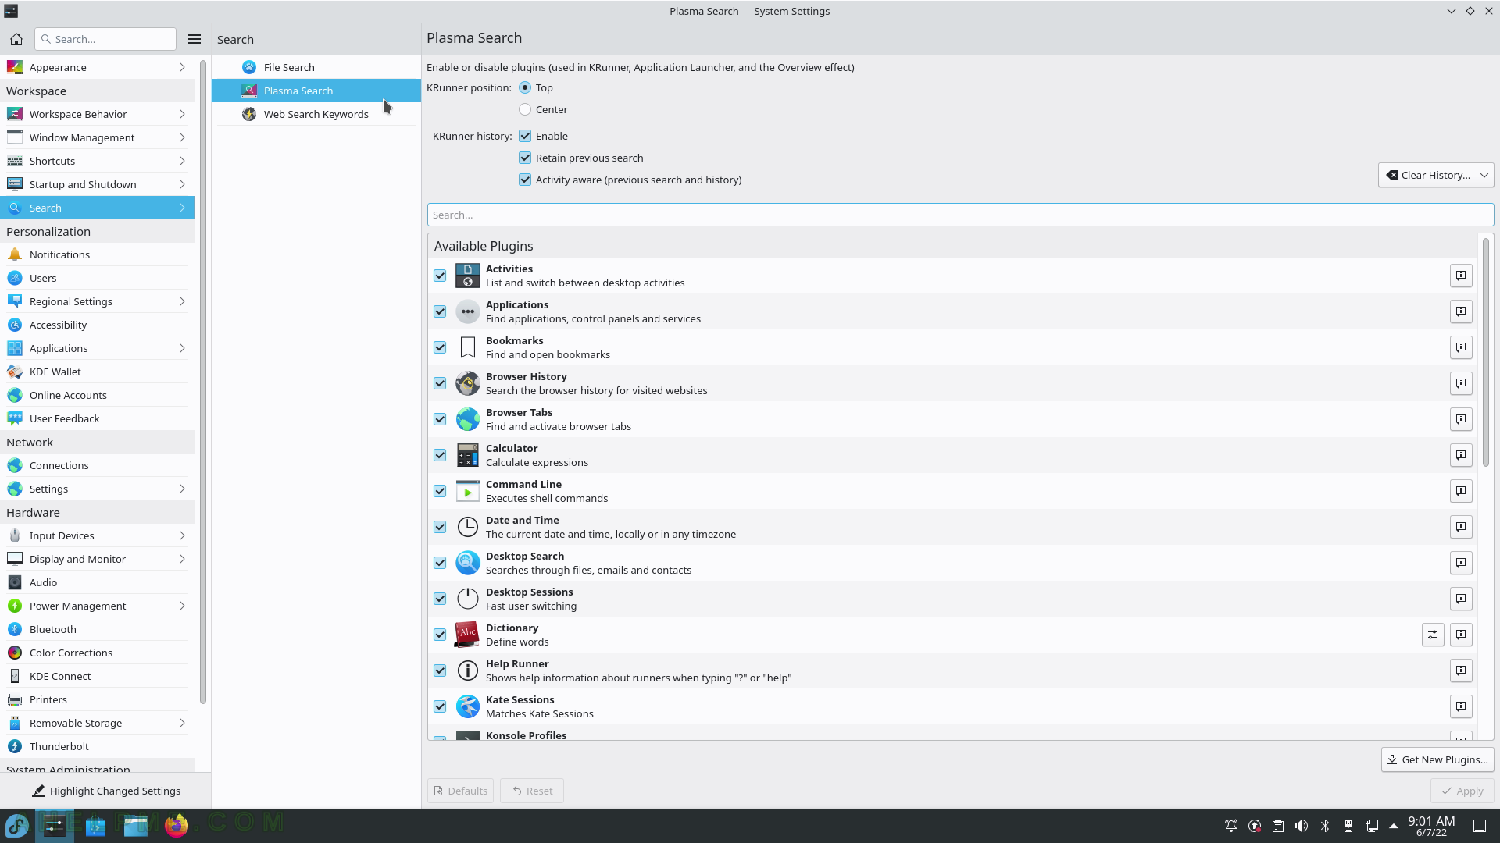Expand Window Management settings
This screenshot has width=1500, height=843.
(x=97, y=137)
